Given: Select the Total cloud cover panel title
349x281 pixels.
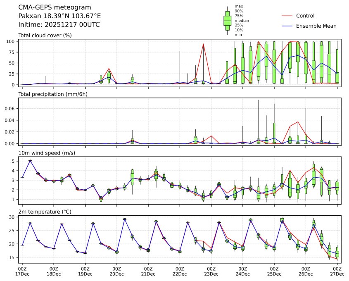Looking at the screenshot, I should click(45, 35).
